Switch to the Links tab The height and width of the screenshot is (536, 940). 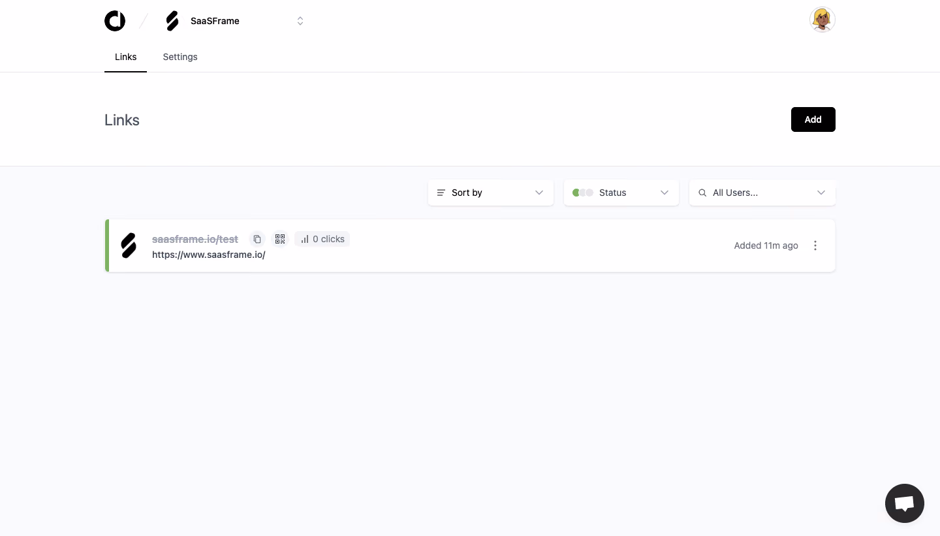click(125, 57)
